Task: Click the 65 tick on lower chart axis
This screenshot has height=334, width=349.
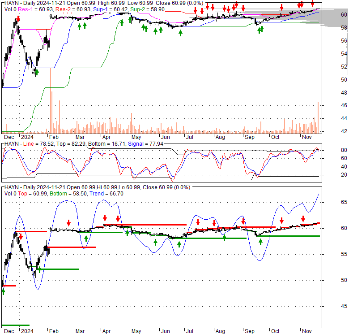Action: (x=344, y=202)
